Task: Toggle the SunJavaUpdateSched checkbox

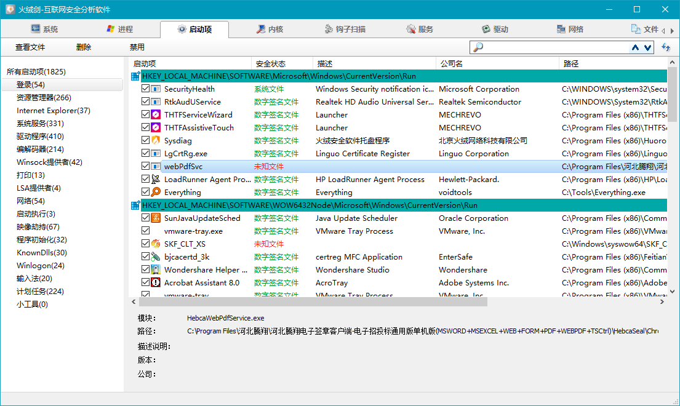Action: pyautogui.click(x=146, y=218)
